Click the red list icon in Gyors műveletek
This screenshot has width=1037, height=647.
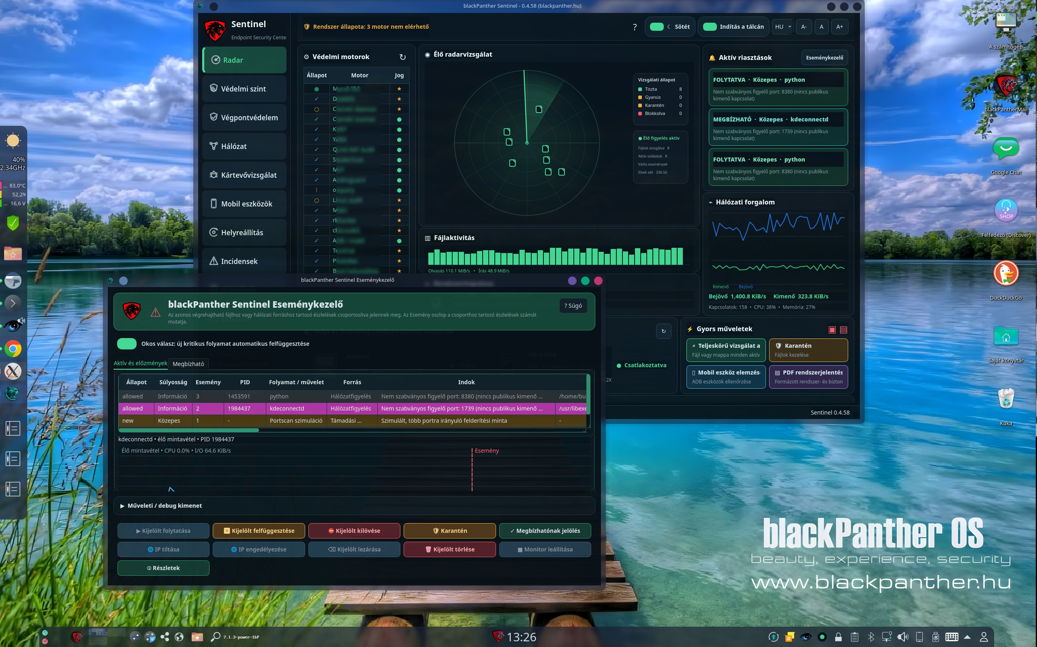pyautogui.click(x=843, y=330)
